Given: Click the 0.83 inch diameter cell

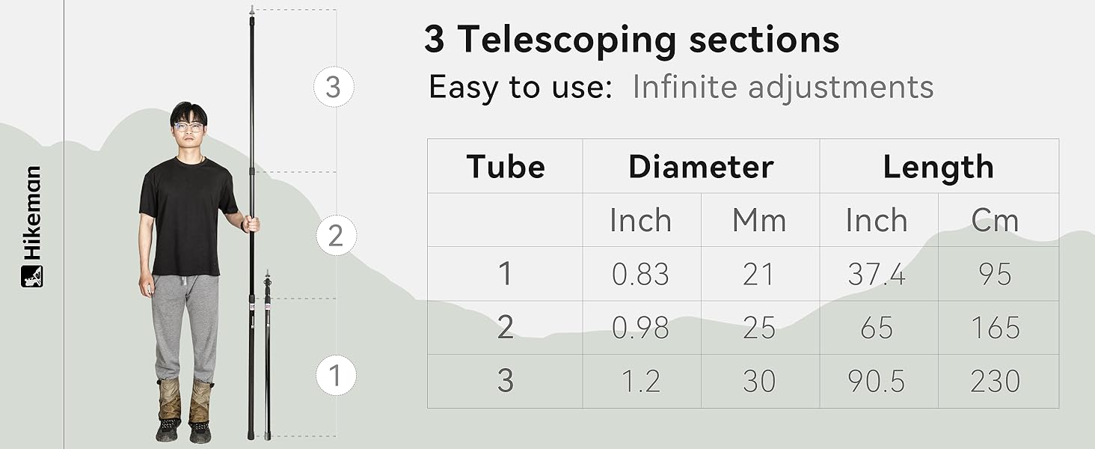Looking at the screenshot, I should tap(640, 275).
